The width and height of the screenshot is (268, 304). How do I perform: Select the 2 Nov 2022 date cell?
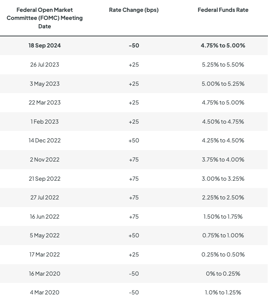45,160
